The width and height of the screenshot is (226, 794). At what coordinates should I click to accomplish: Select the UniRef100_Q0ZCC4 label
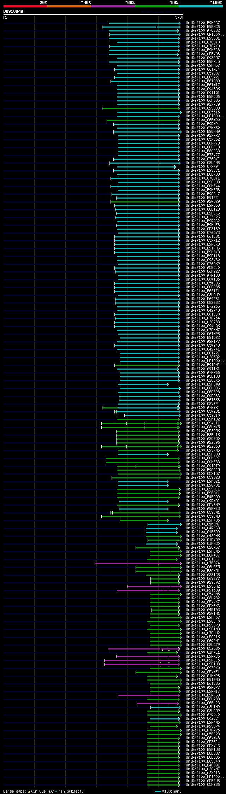203,718
